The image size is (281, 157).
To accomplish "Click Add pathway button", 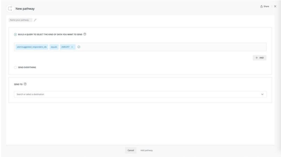I will pos(146,151).
